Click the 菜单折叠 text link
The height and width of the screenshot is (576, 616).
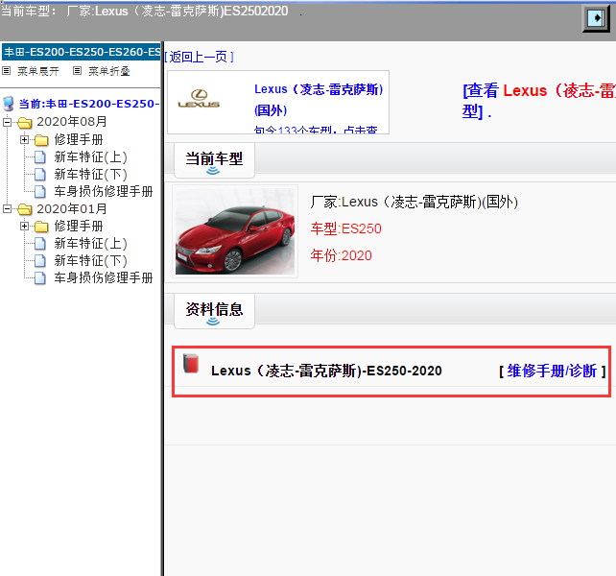coord(108,71)
